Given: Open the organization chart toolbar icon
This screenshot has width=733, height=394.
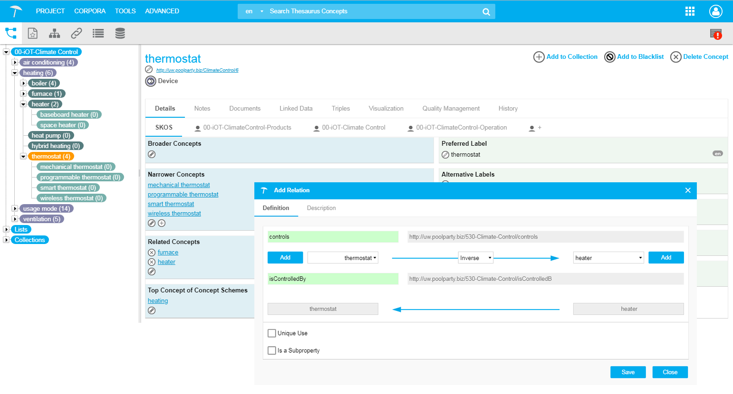Looking at the screenshot, I should coord(55,33).
